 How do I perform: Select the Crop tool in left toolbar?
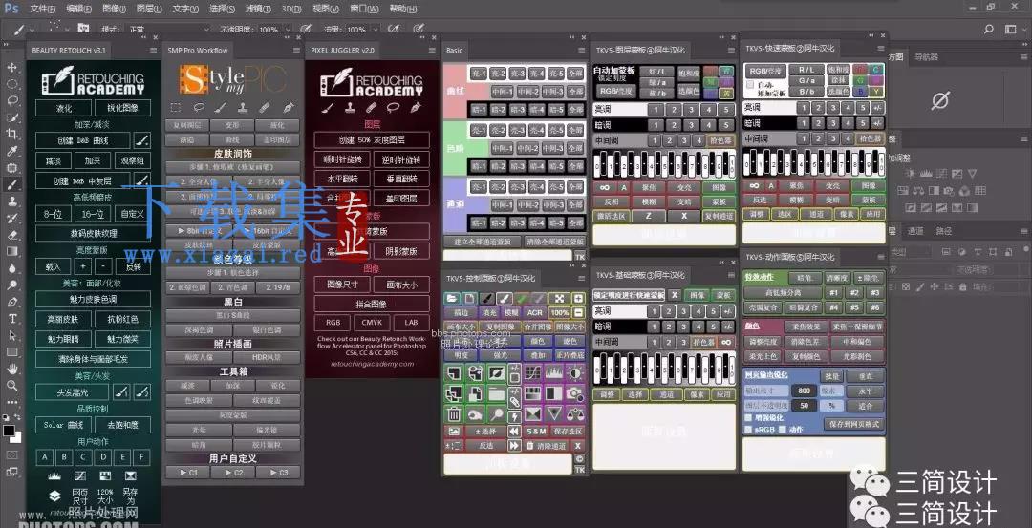tap(11, 134)
